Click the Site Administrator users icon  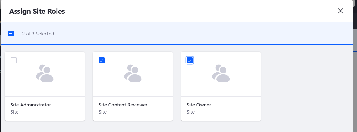[x=45, y=73]
